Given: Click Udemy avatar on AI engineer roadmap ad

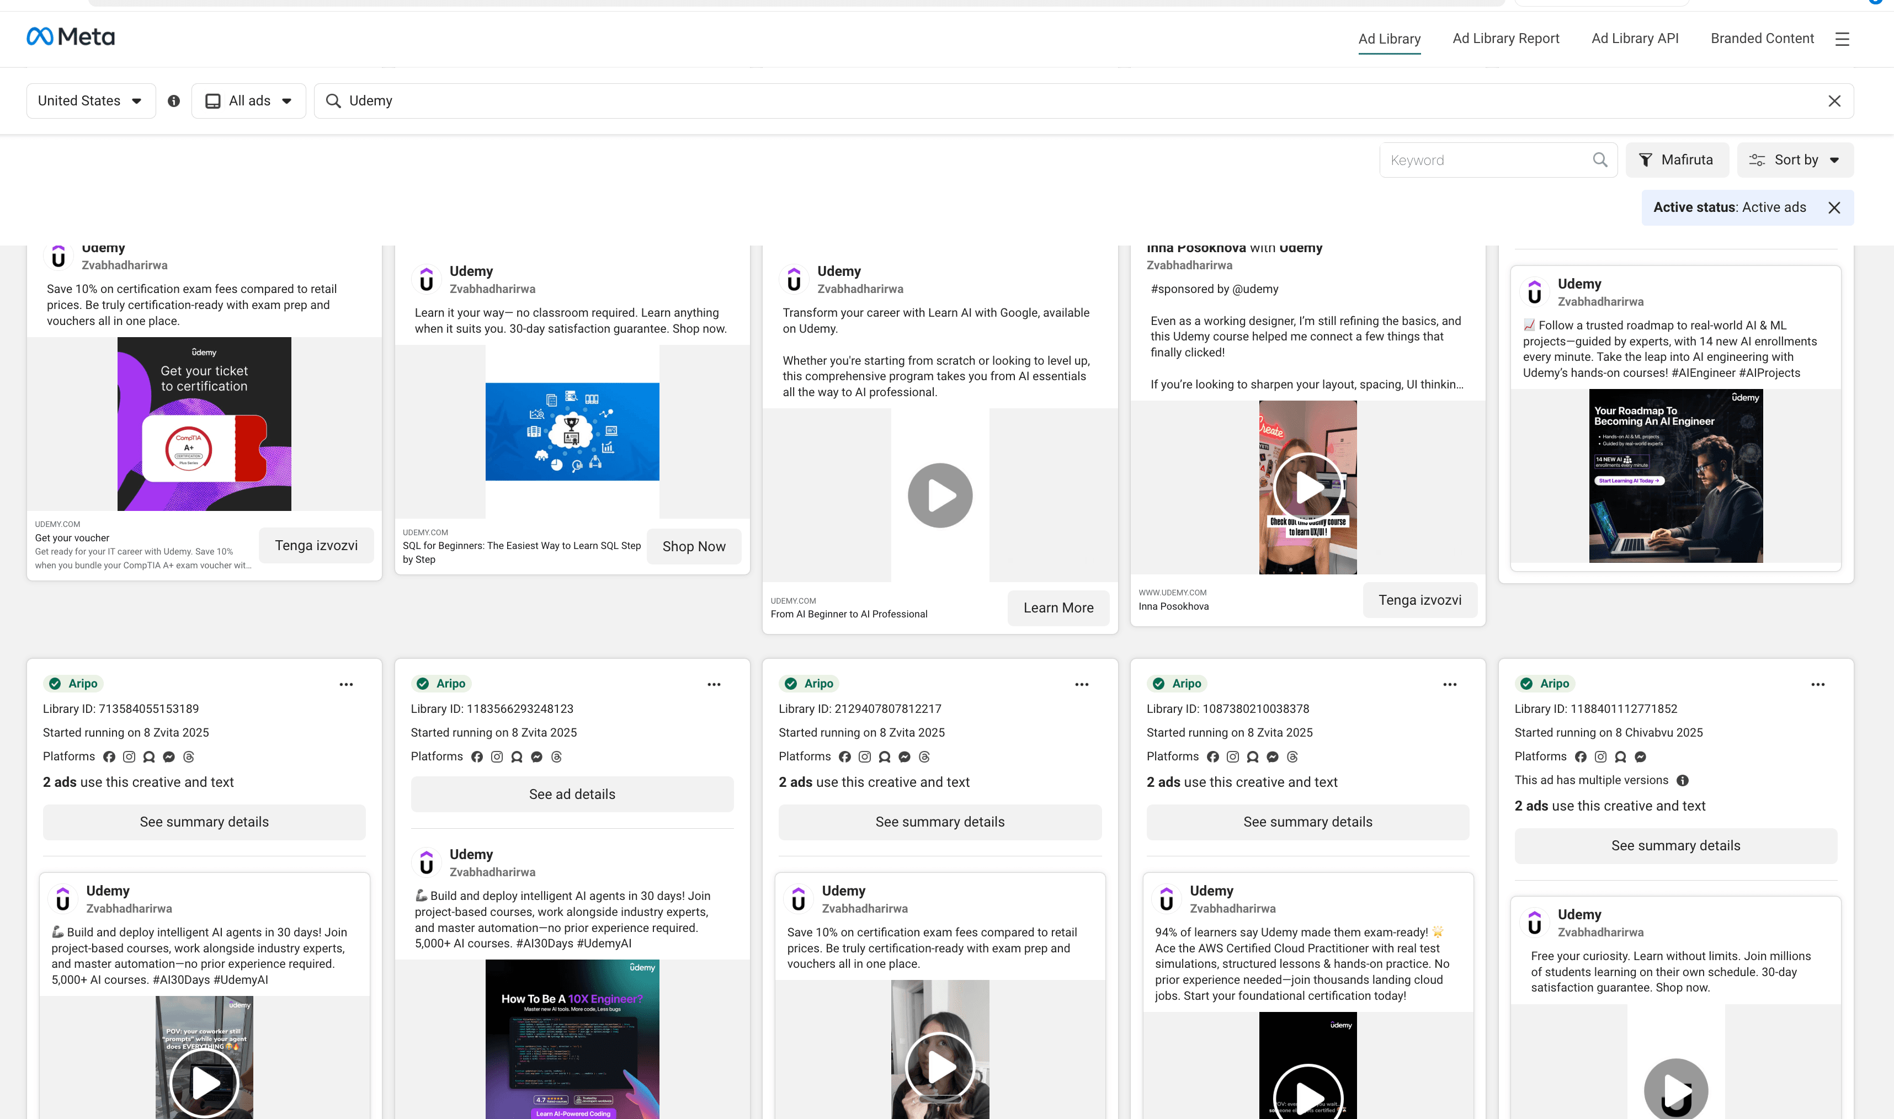Looking at the screenshot, I should pos(1535,292).
